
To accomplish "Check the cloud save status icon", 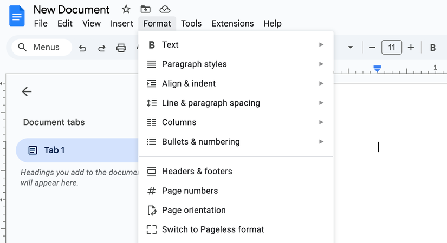I will click(x=165, y=9).
